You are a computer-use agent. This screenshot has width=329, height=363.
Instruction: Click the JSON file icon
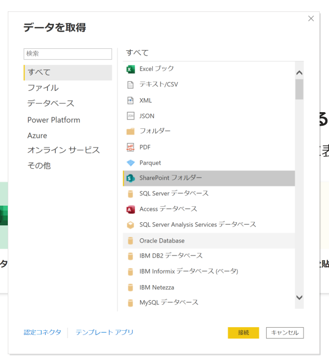tap(130, 116)
